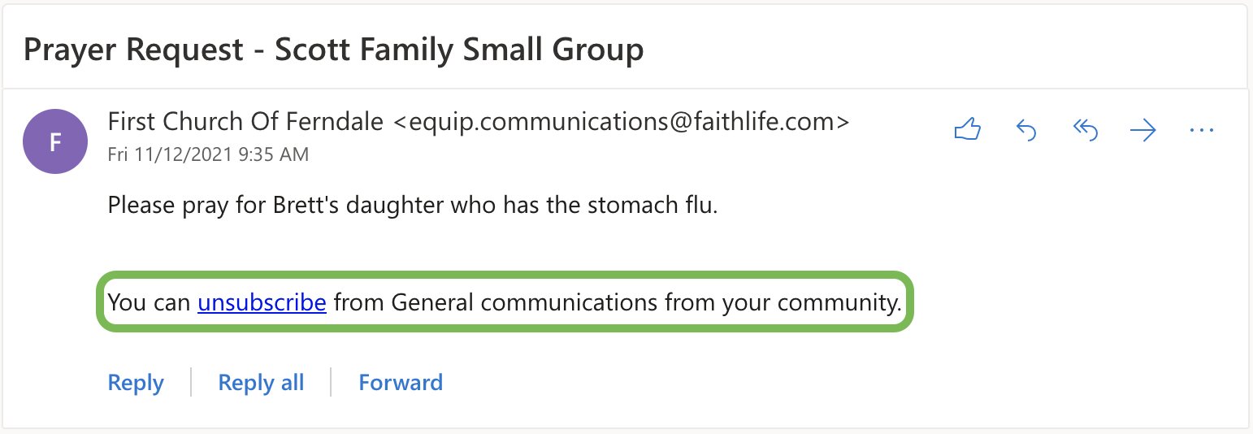
Task: Select the Prayer Request subject title
Action: point(333,50)
